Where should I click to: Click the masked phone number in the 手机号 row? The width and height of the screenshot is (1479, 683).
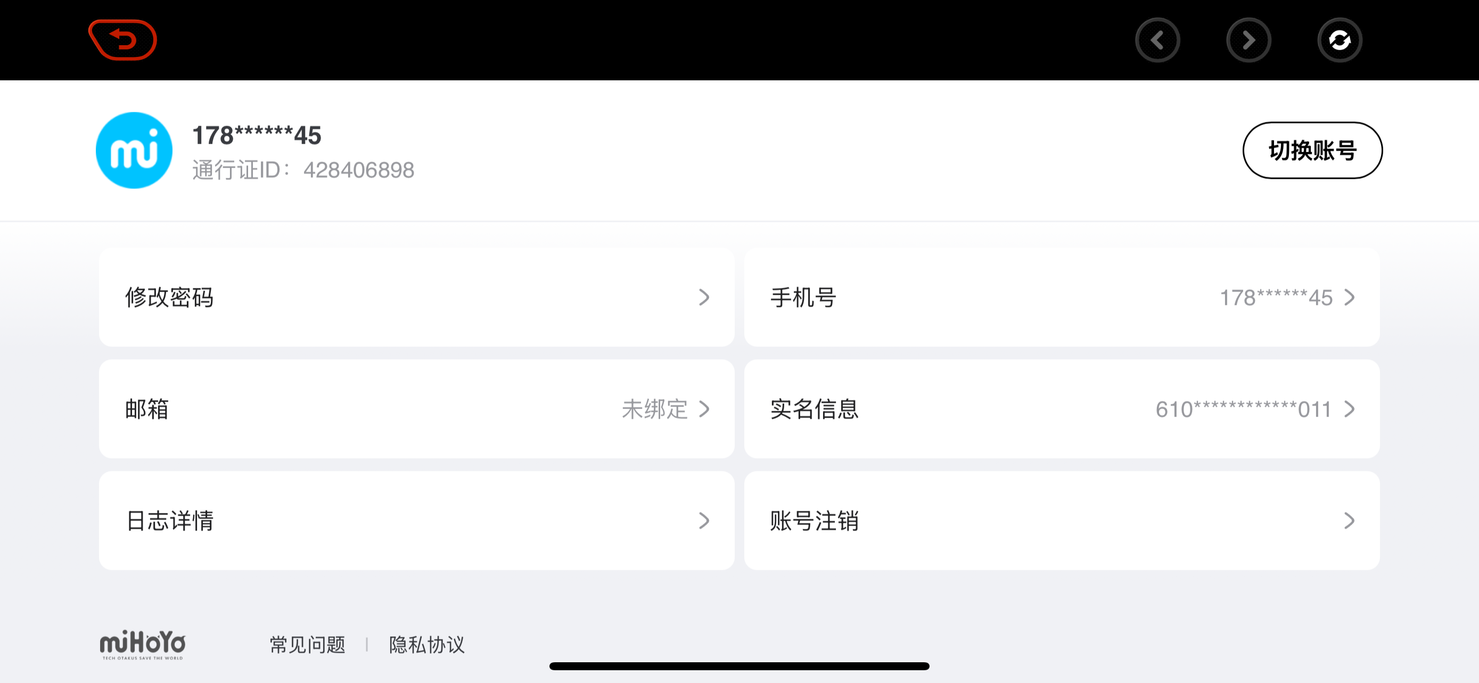[x=1276, y=298]
